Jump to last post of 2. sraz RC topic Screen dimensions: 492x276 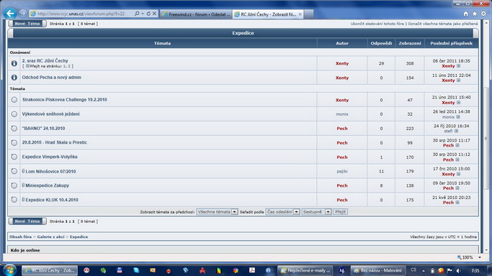(x=458, y=66)
